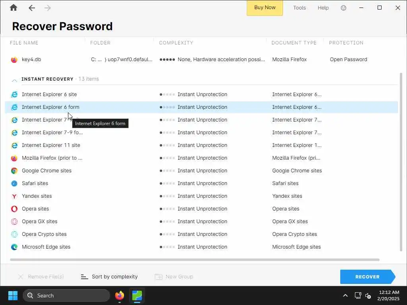Click the Recover button
407x305 pixels.
coord(368,277)
